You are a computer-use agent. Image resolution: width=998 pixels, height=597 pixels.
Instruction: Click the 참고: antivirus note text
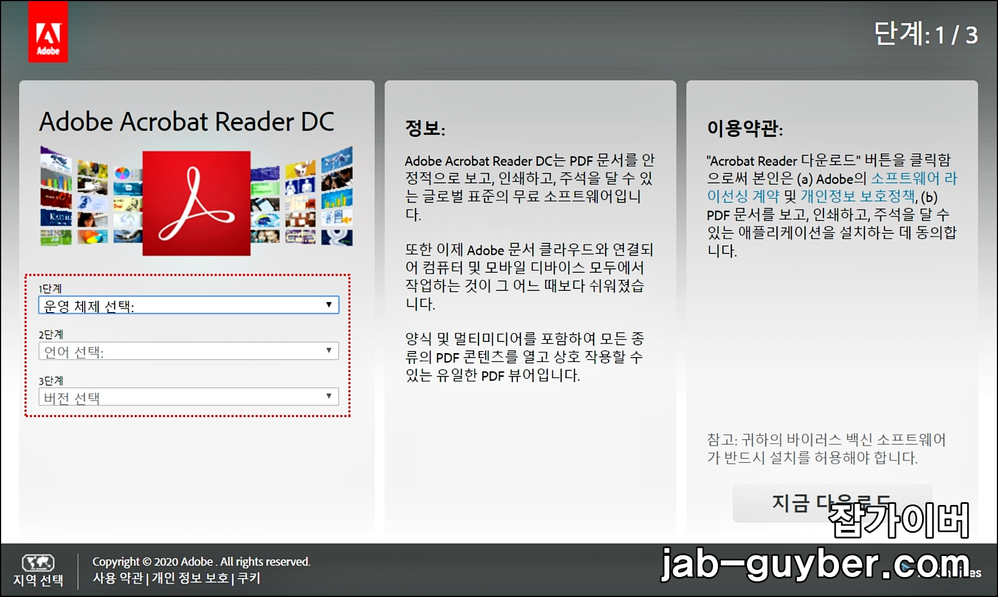[x=826, y=448]
